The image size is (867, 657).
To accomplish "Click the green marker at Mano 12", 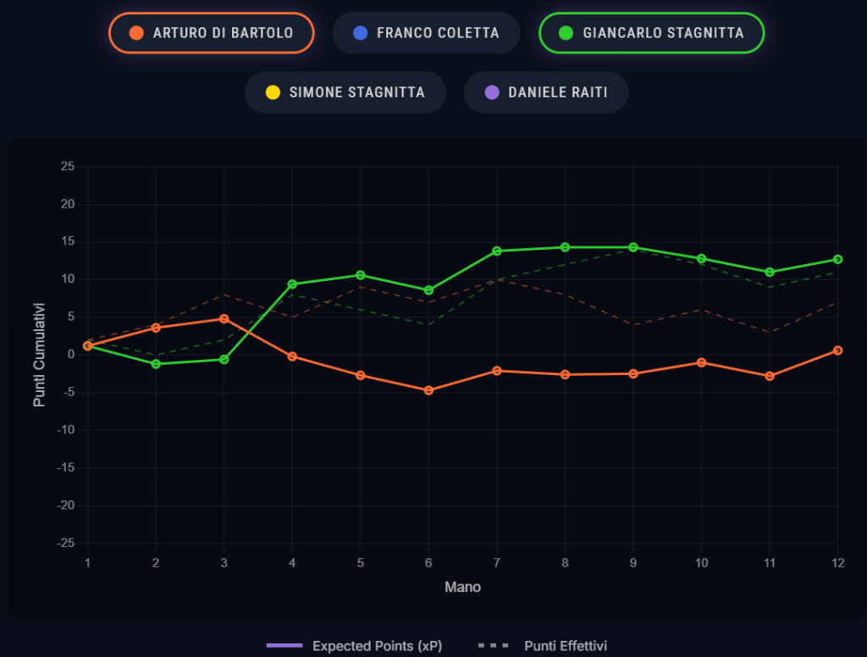I will point(837,259).
